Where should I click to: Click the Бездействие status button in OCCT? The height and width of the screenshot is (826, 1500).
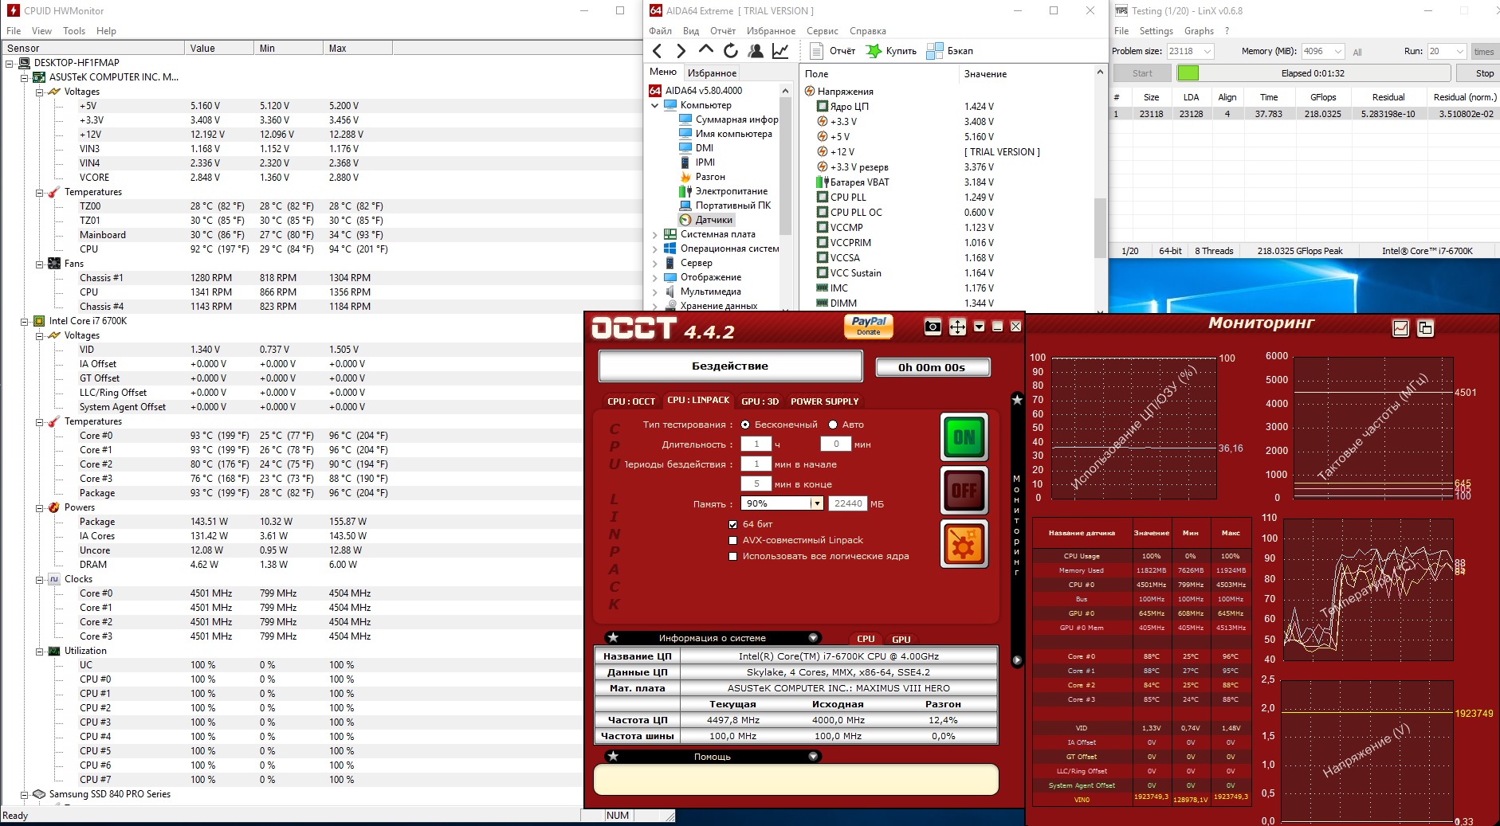[x=730, y=366]
